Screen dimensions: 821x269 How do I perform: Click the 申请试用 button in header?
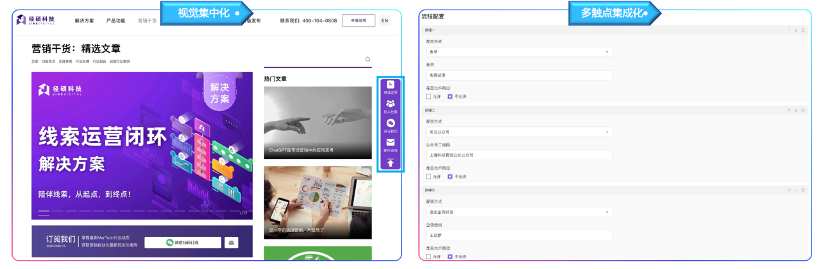tap(359, 21)
